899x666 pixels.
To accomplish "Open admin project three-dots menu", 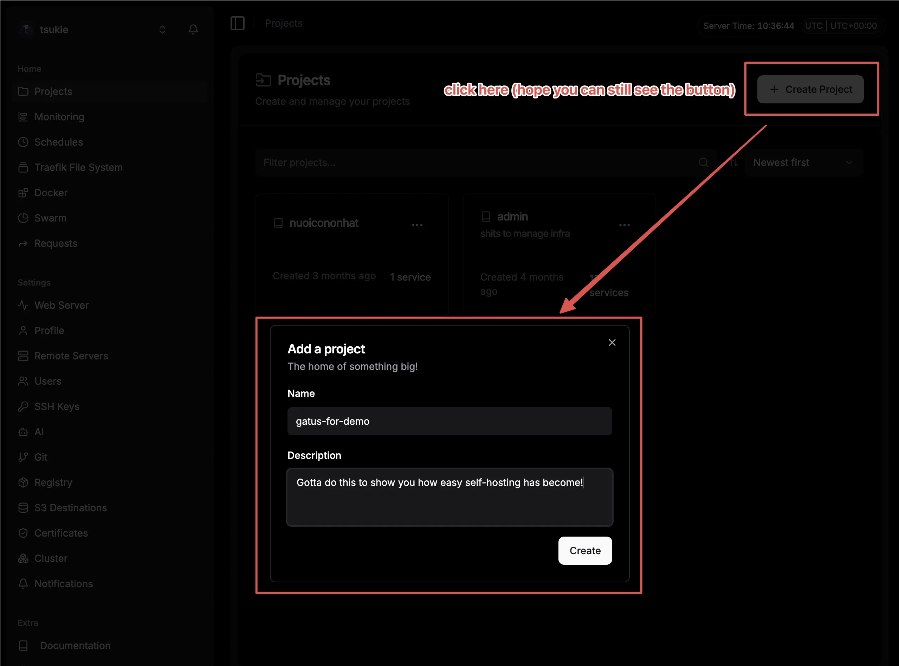I will point(624,225).
